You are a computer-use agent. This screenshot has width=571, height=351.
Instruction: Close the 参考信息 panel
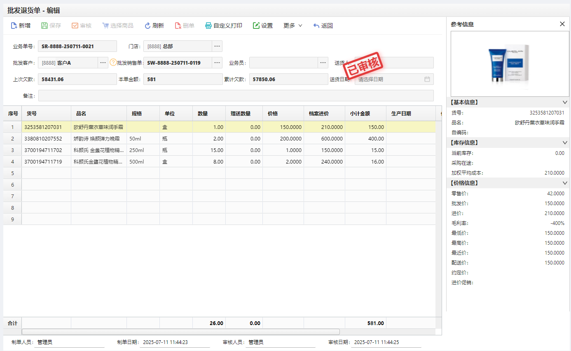pos(562,24)
